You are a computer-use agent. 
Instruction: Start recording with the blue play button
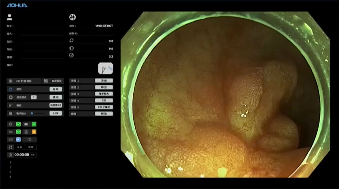click(19, 140)
